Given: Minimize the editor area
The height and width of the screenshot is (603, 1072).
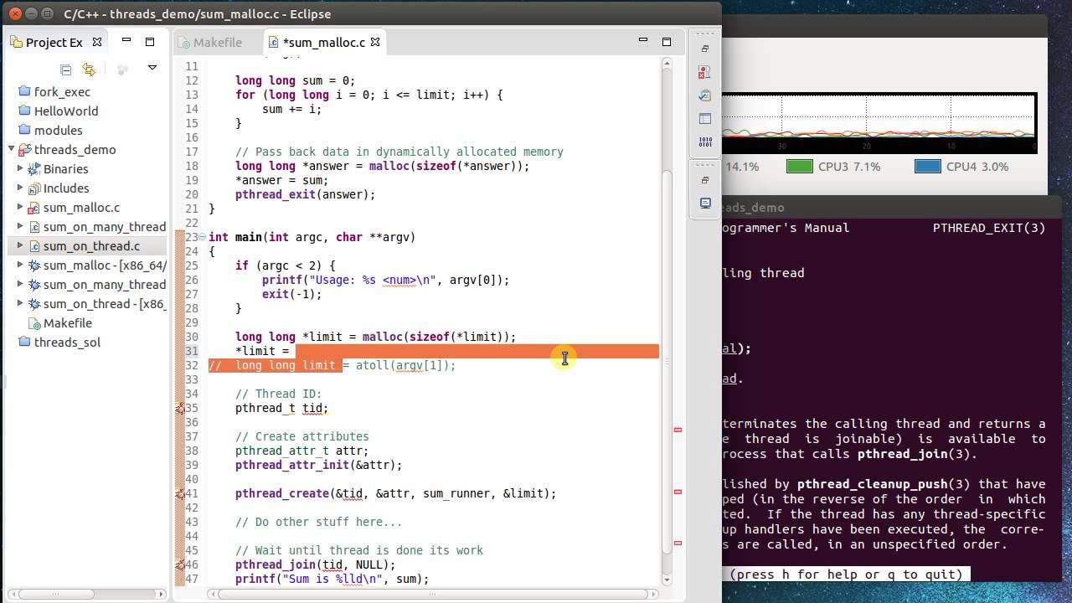Looking at the screenshot, I should coord(643,40).
